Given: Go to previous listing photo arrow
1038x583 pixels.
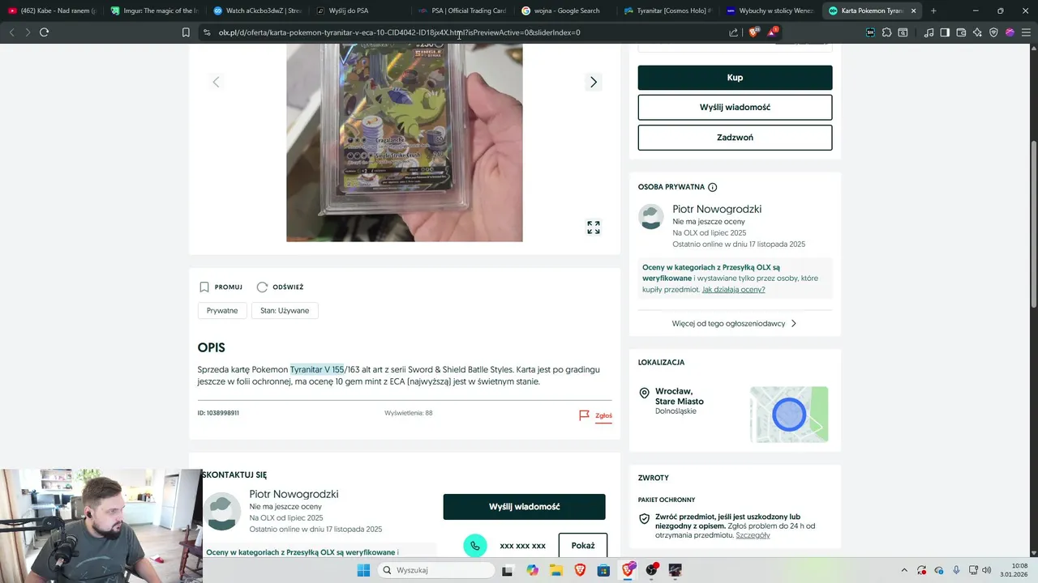Looking at the screenshot, I should [x=216, y=82].
